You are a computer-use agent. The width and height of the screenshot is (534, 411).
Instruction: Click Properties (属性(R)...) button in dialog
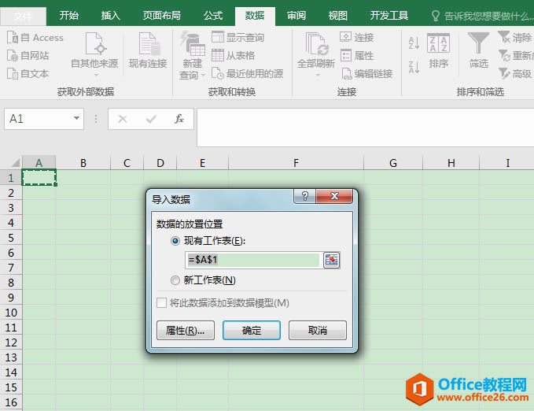(x=186, y=330)
